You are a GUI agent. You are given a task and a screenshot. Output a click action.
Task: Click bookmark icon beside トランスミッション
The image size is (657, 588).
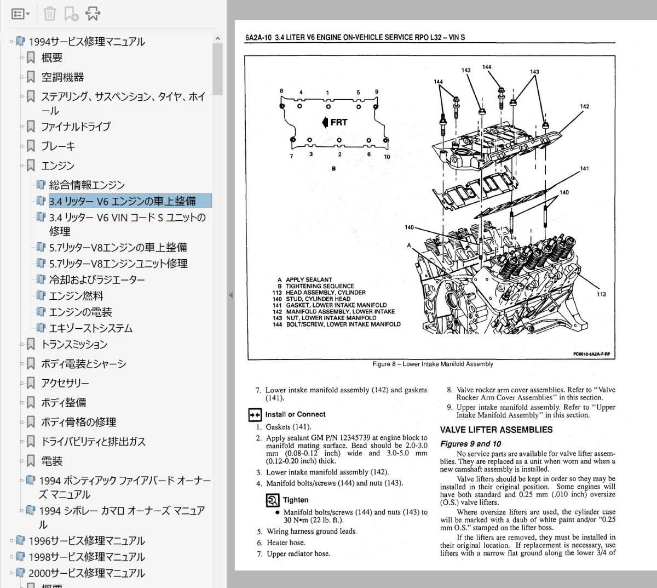click(31, 344)
